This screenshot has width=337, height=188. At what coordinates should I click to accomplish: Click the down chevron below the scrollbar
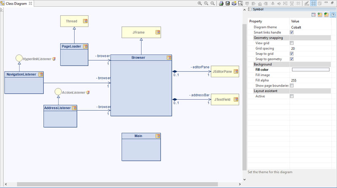pyautogui.click(x=244, y=180)
